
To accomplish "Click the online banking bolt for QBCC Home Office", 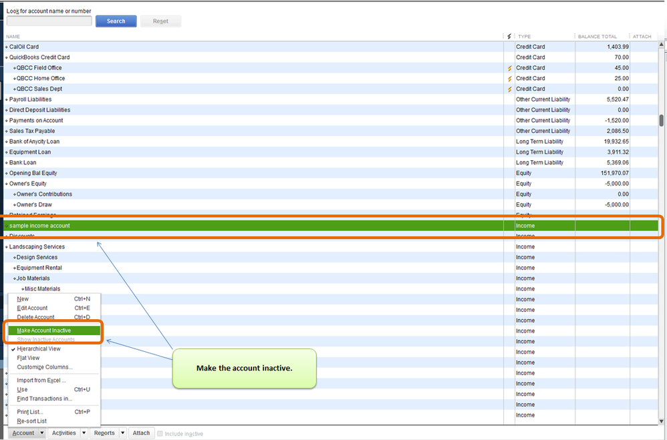I will 509,79.
